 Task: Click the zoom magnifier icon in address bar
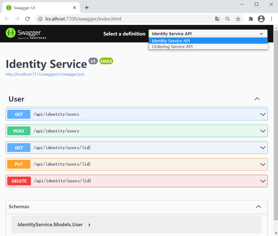(228, 19)
